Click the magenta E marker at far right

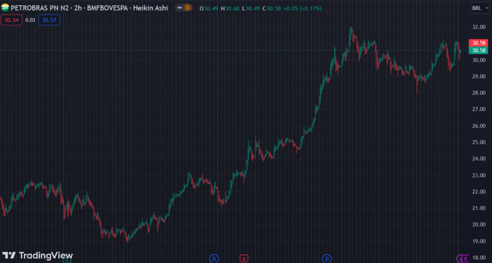[465, 259]
